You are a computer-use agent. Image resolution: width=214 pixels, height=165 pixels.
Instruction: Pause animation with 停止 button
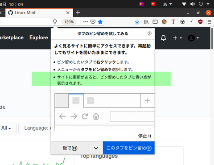click(x=144, y=136)
